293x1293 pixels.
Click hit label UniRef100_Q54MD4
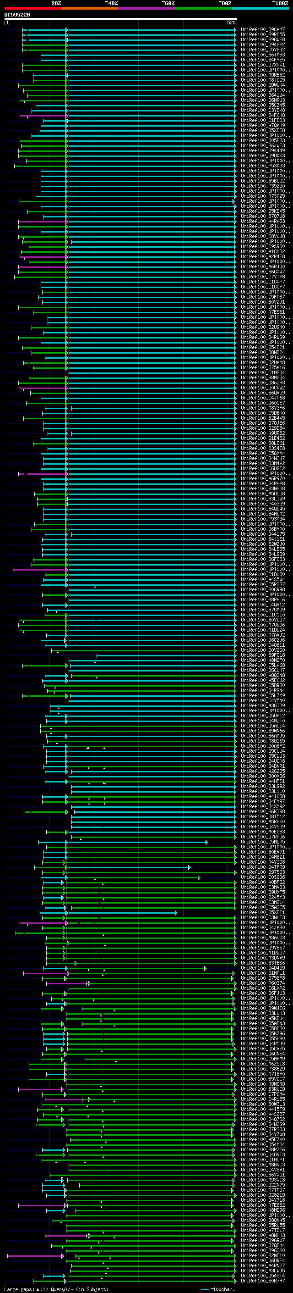tap(263, 1145)
